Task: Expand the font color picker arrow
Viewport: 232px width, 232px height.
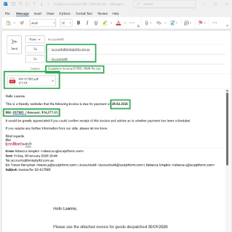Action: tap(125, 23)
